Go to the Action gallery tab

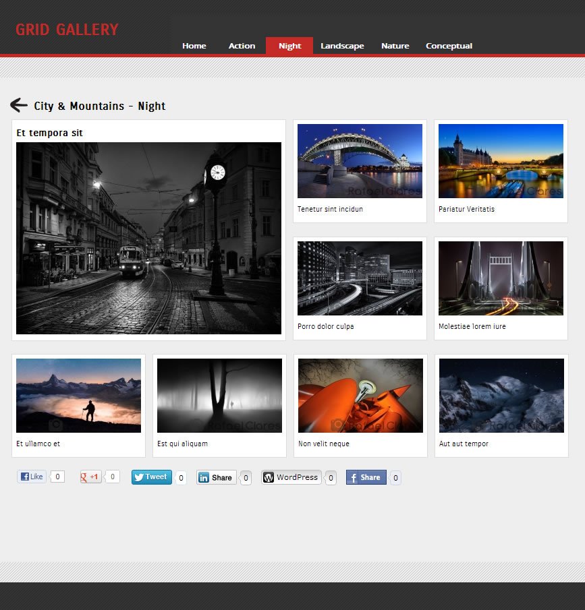click(x=242, y=46)
